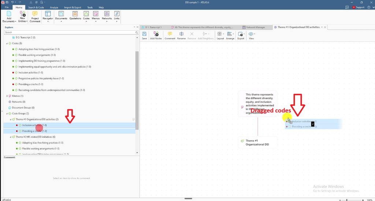Screen dimensions: 375x201
Task: Select the Document Groups (0) tree item
Action: (23, 108)
